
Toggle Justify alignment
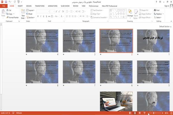click(x=75, y=16)
